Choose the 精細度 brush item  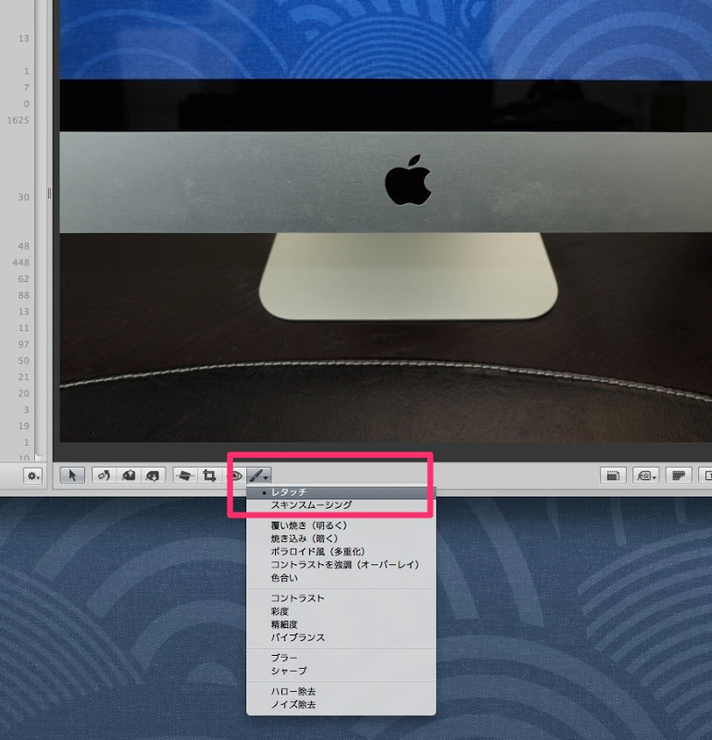[341, 624]
